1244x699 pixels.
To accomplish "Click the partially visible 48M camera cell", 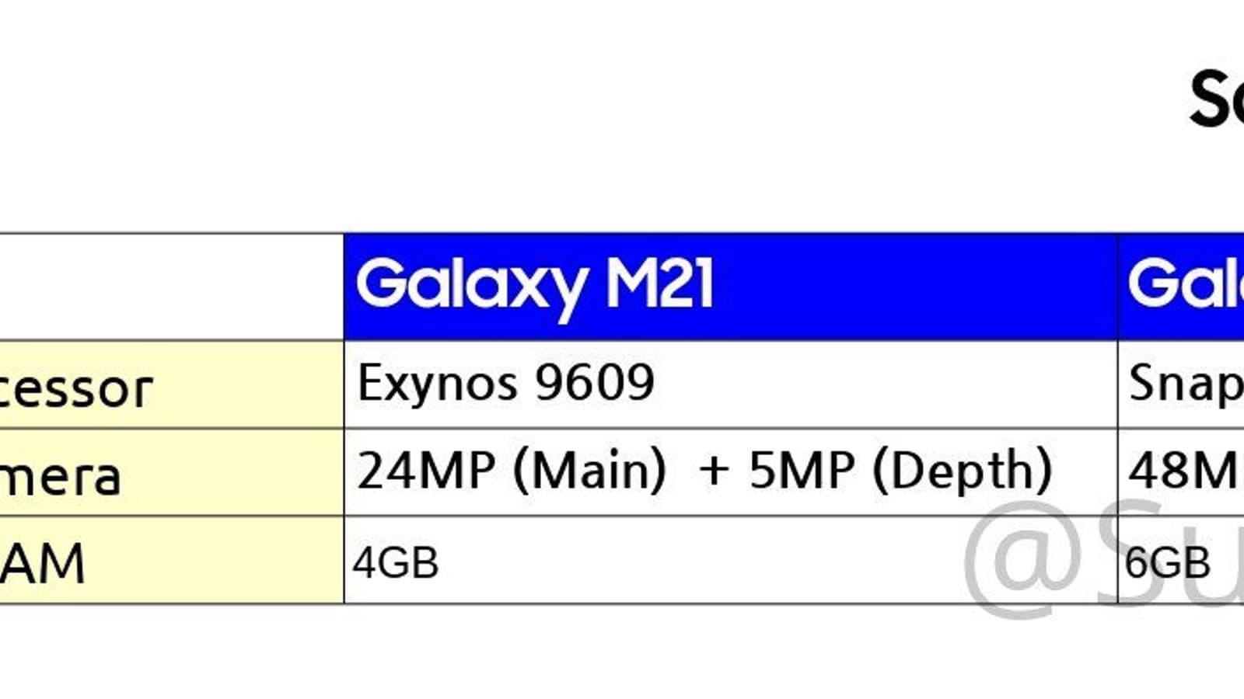I will tap(1183, 471).
